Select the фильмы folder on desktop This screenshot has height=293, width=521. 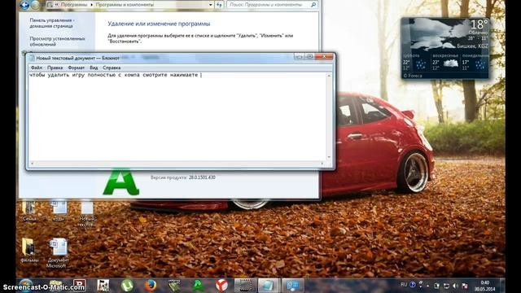point(29,250)
